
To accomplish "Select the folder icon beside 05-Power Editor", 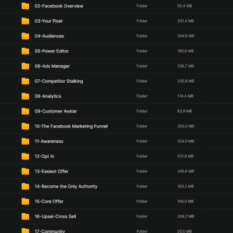I will tap(25, 51).
